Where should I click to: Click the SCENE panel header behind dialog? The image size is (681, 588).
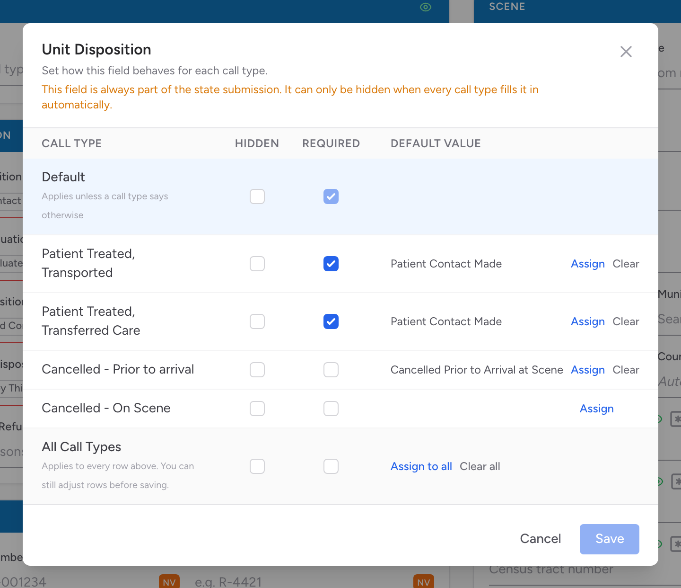click(x=507, y=7)
